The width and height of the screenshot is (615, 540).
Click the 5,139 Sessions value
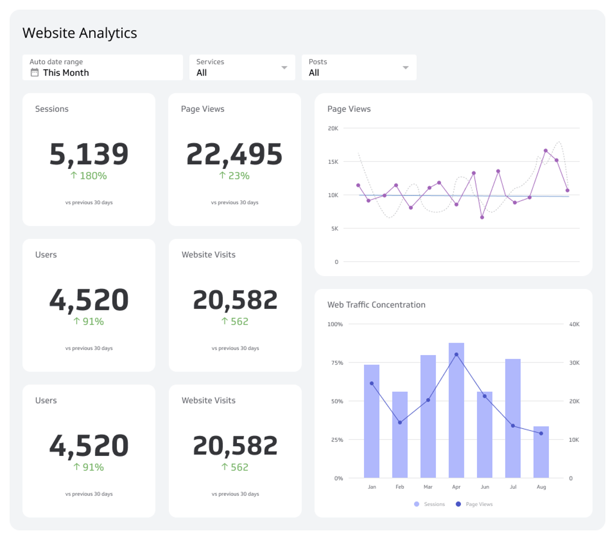(88, 153)
